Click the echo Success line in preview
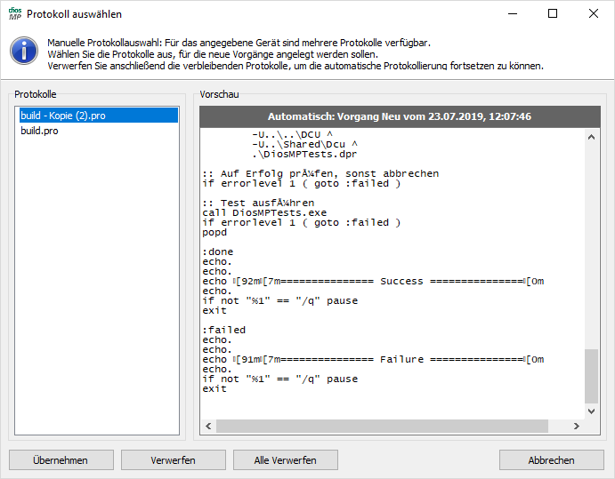 pos(373,281)
